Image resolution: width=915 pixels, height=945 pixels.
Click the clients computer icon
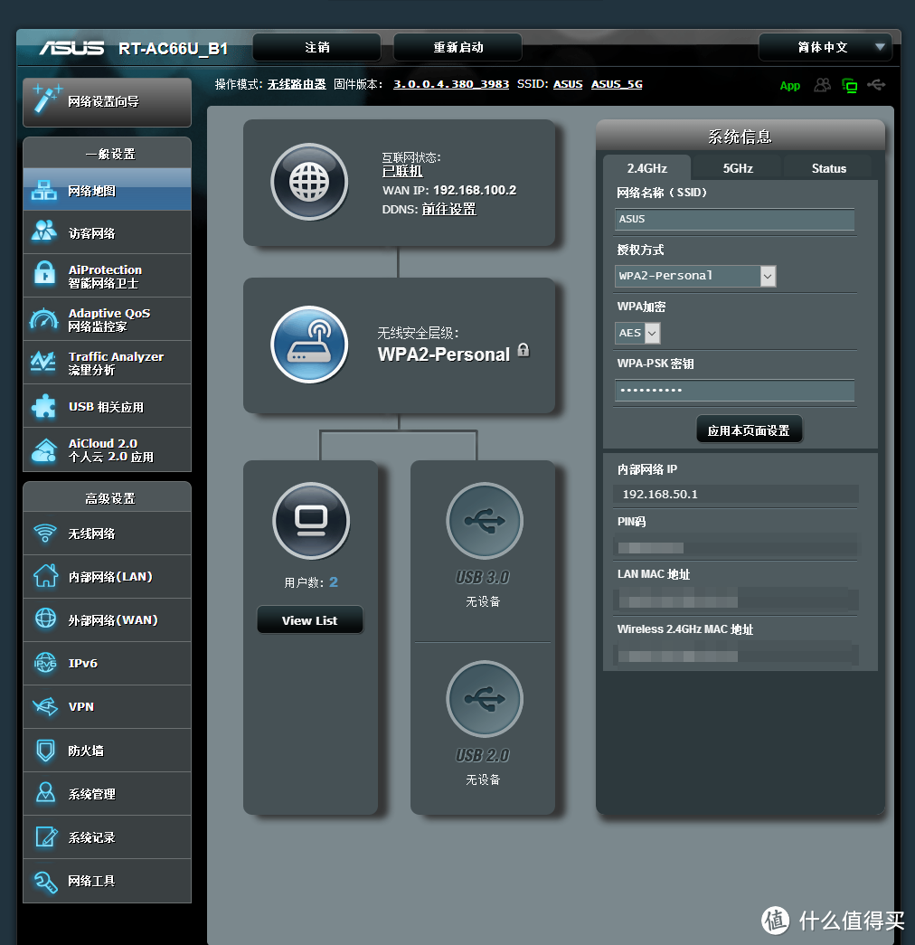point(311,521)
